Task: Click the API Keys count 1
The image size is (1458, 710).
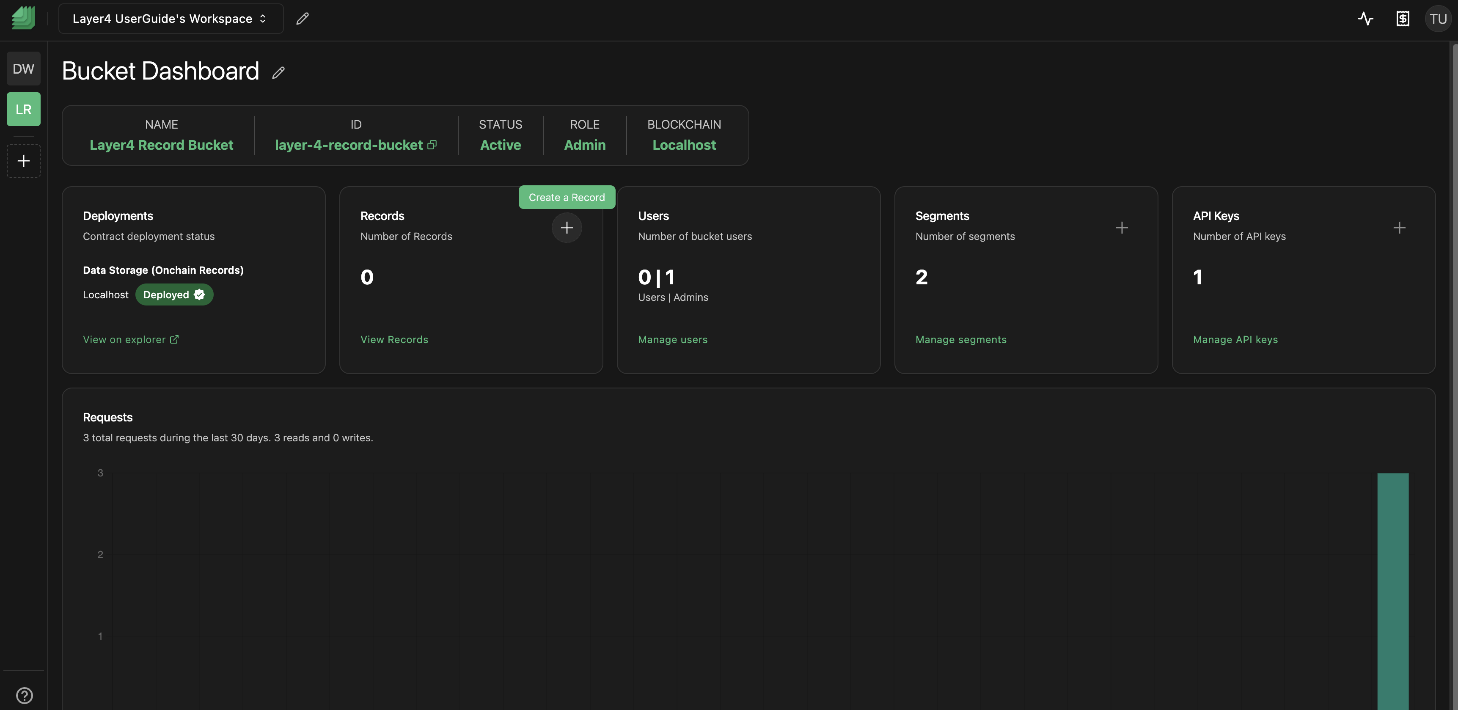Action: pos(1198,277)
